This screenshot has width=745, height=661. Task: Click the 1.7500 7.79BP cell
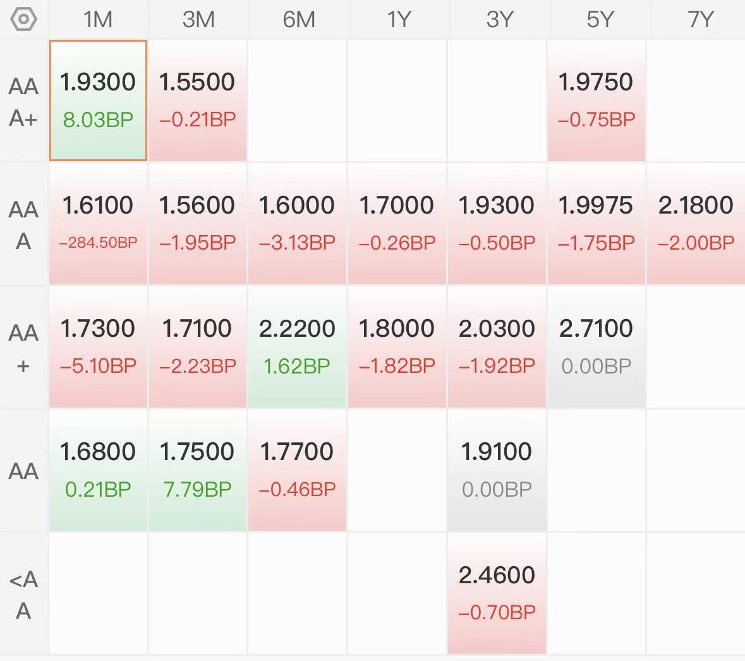[197, 470]
